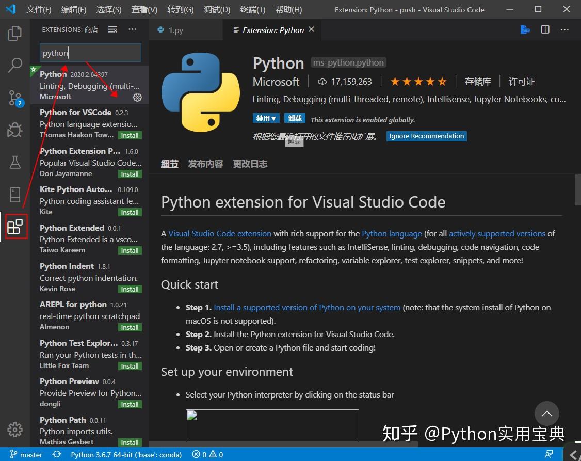Open the Visual Studio Code extension link
581x461 pixels.
coord(220,233)
